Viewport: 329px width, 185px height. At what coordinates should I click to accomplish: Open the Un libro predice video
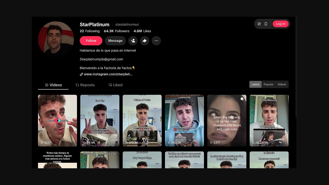(x=185, y=160)
